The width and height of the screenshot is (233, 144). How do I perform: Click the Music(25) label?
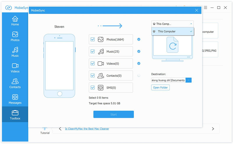click(113, 51)
